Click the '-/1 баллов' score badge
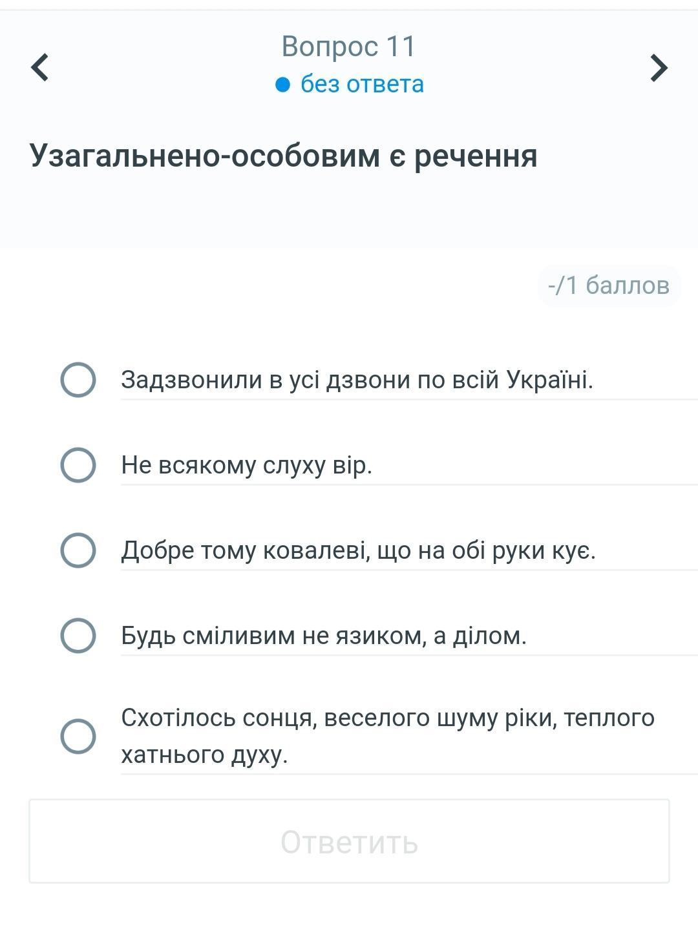The image size is (698, 949). 608,285
